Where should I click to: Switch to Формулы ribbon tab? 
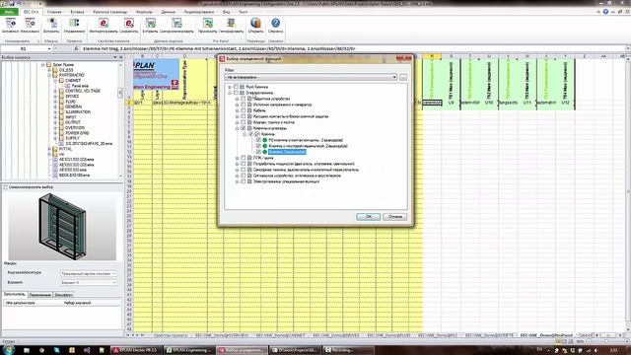coord(144,12)
